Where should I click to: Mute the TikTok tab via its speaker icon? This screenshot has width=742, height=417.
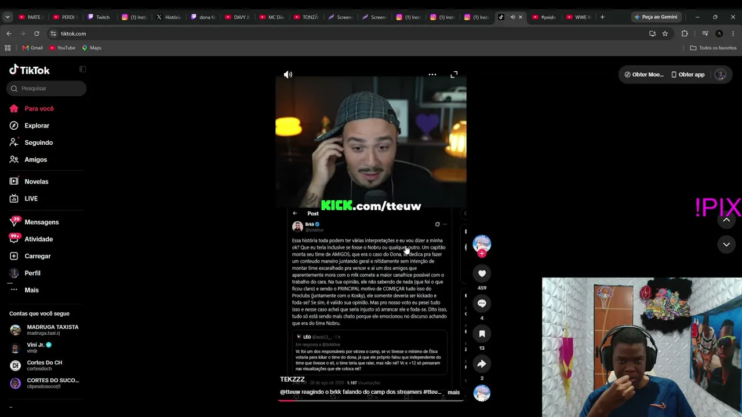pos(512,17)
